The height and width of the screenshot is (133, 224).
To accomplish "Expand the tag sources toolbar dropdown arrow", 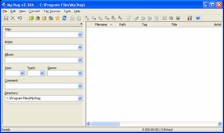I will coord(183,18).
